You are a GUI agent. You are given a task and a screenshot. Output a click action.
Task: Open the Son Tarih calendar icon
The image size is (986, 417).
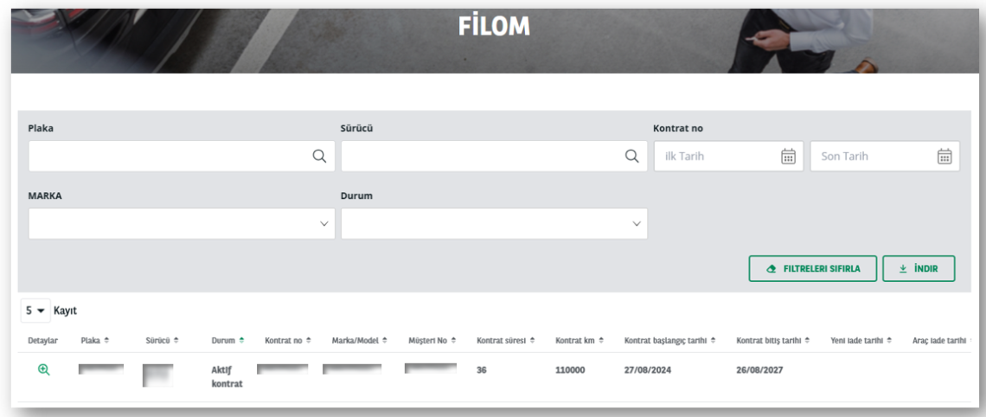(944, 157)
